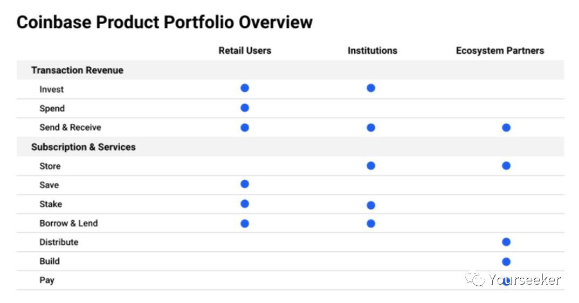Click the Coinbase Product Portfolio Overview title
Screen dimensions: 579x303
click(x=164, y=22)
